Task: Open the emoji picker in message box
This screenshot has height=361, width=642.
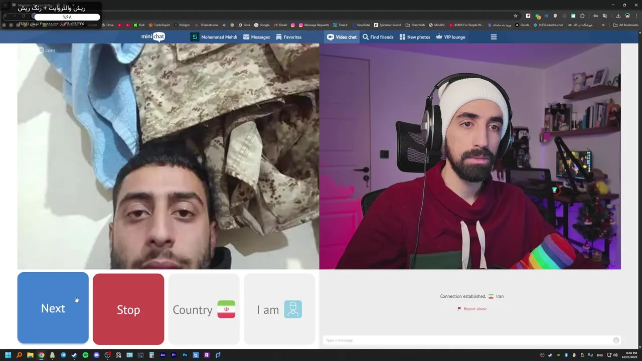Action: [616, 340]
